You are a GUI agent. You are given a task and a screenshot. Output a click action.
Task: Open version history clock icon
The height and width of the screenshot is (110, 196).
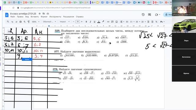[x=143, y=15]
